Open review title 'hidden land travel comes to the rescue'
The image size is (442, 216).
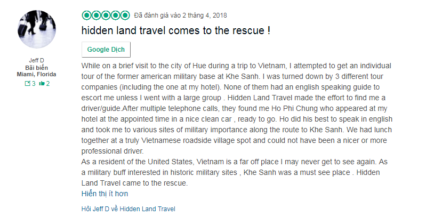(x=176, y=30)
